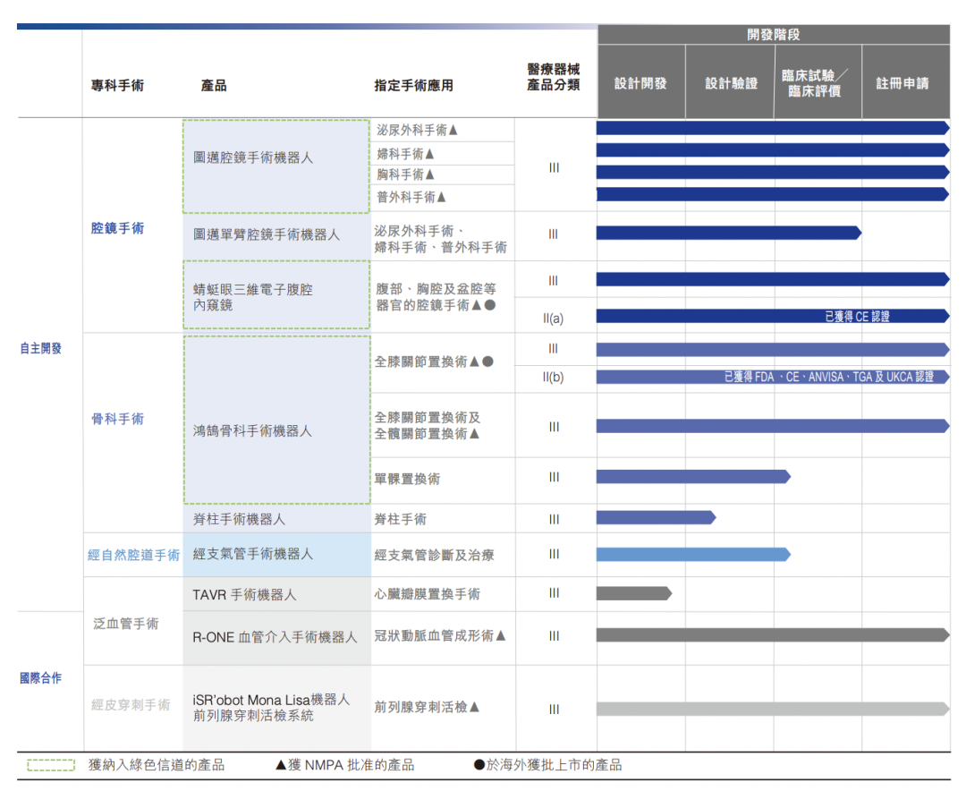Select the '胸科手術▲' application row
Image resolution: width=966 pixels, height=791 pixels.
pyautogui.click(x=405, y=175)
